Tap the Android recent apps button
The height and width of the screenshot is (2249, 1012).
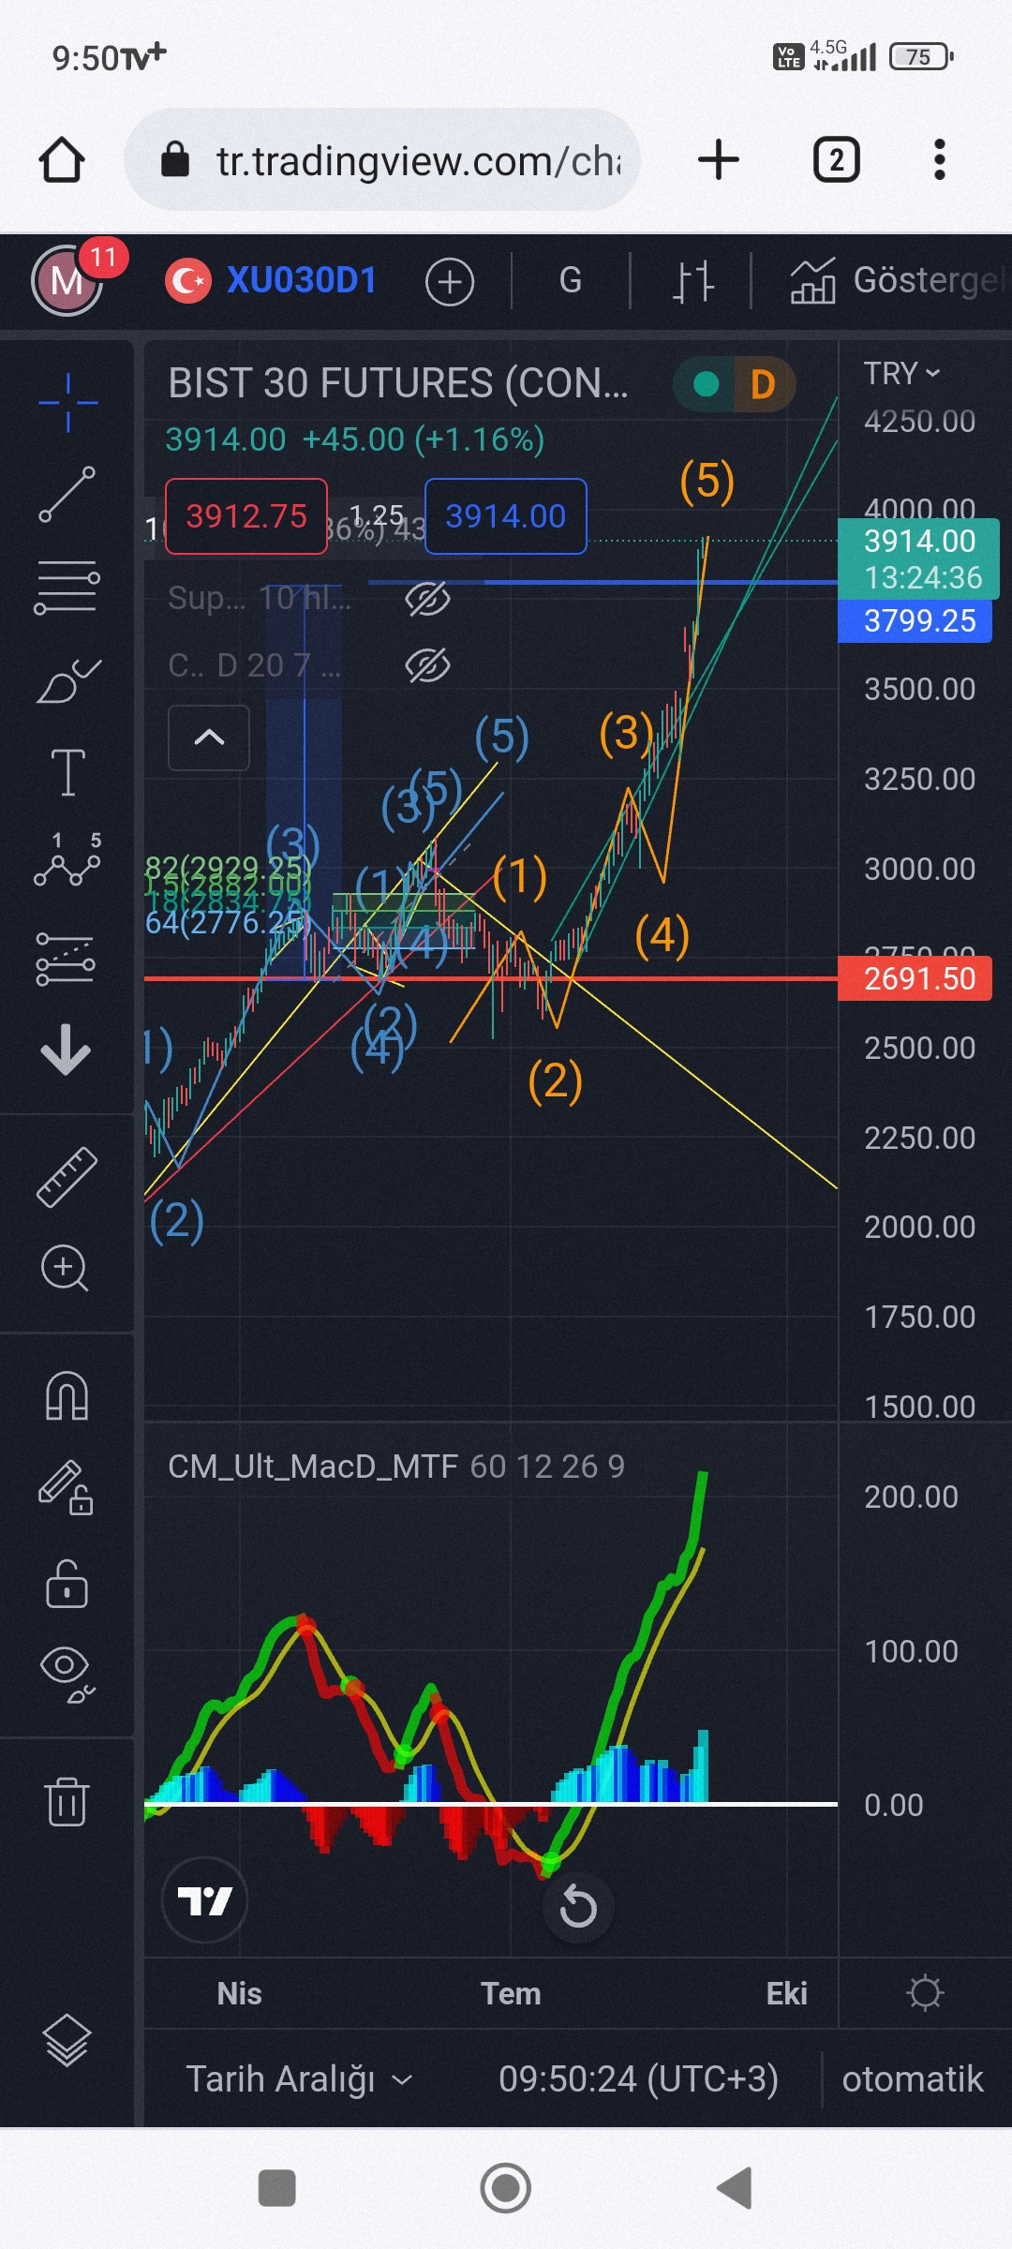(x=276, y=2188)
